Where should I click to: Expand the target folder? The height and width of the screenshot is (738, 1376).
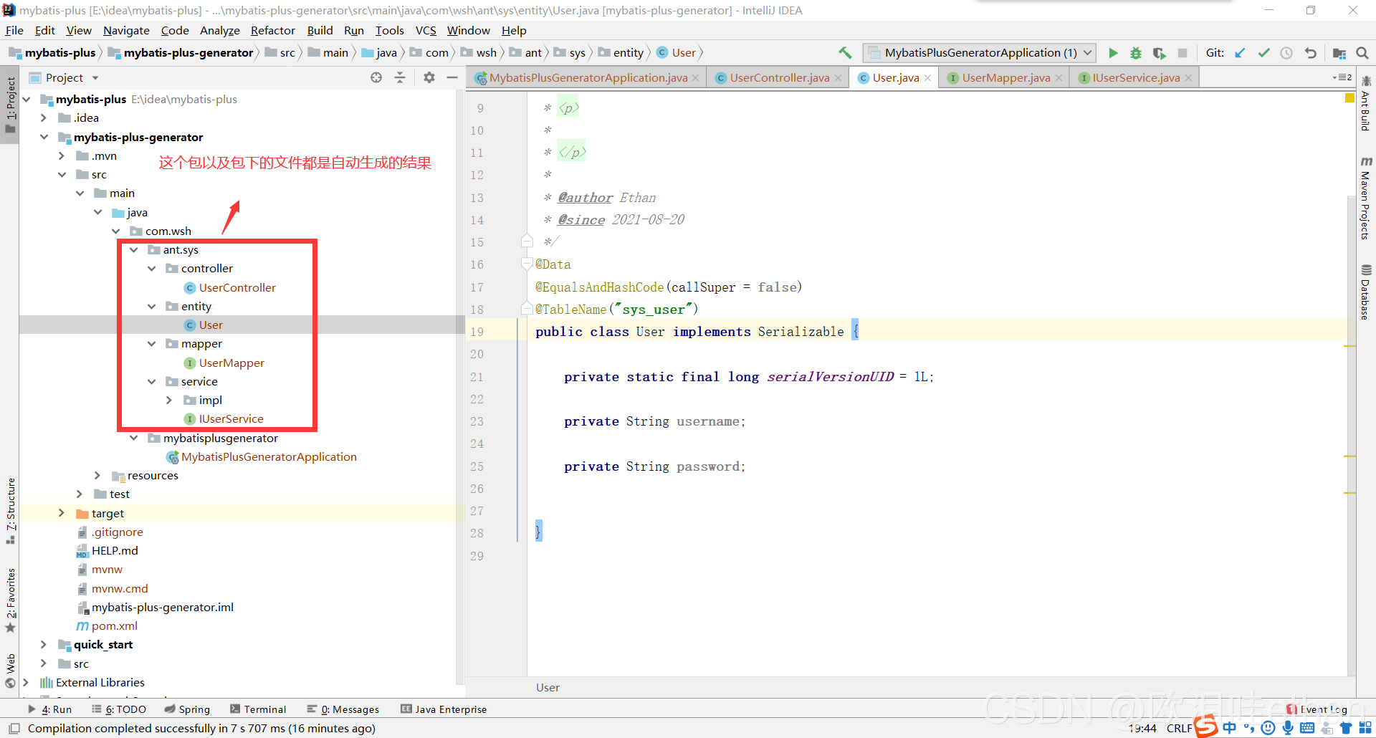62,513
